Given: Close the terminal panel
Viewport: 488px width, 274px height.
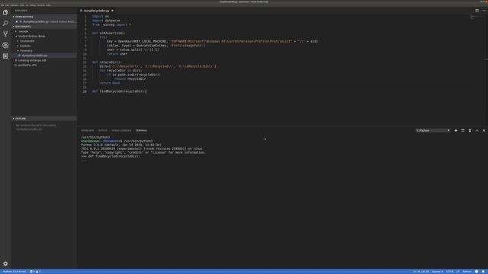Looking at the screenshot, I should 483,130.
